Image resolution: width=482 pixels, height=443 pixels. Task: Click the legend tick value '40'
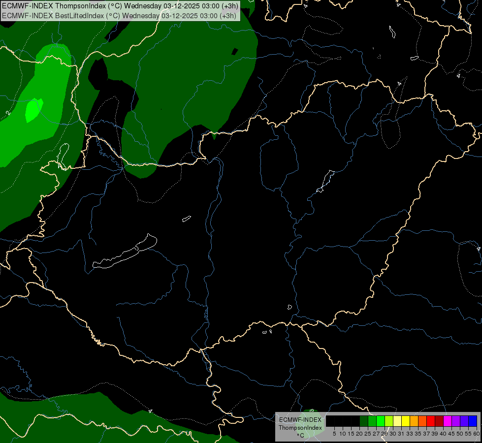pos(443,434)
